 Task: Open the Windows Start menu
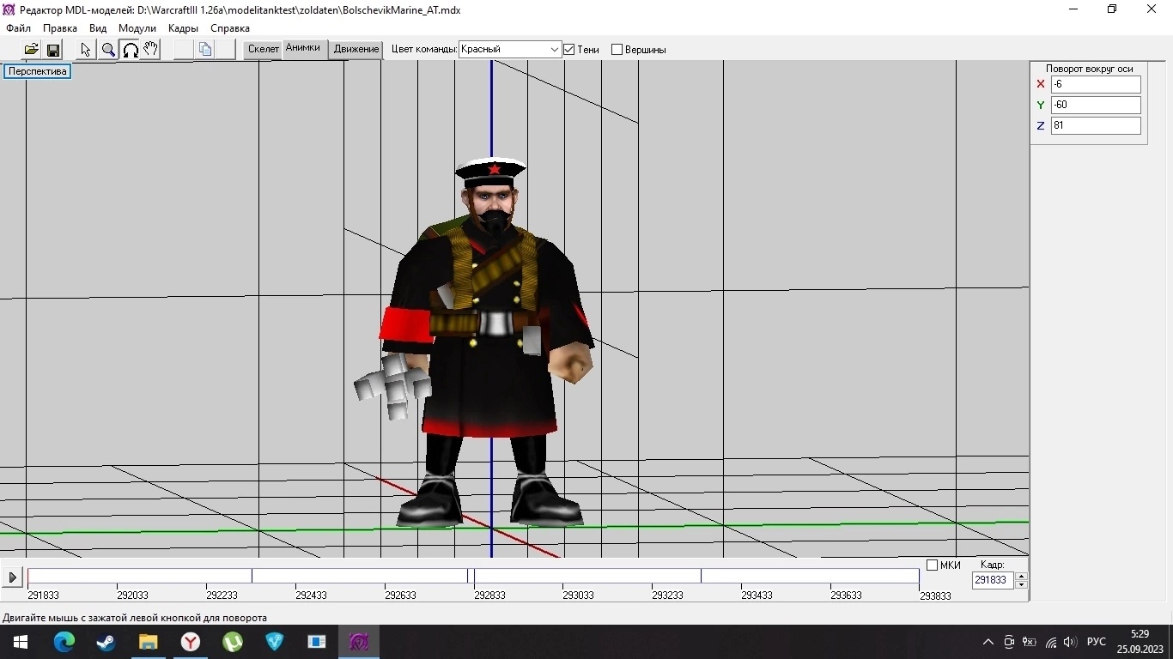[x=21, y=642]
